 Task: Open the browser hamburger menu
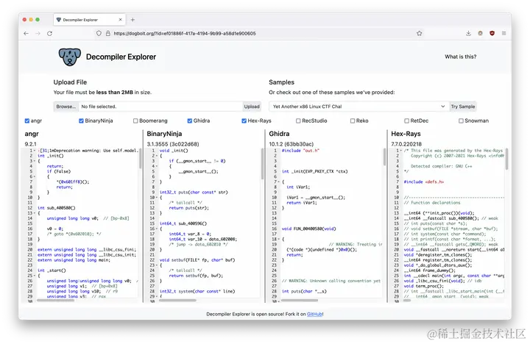504,33
